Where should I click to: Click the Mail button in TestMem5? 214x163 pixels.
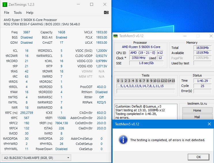(197, 117)
